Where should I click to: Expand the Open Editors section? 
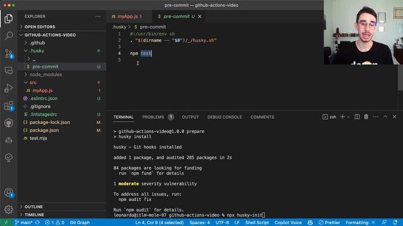pyautogui.click(x=62, y=26)
